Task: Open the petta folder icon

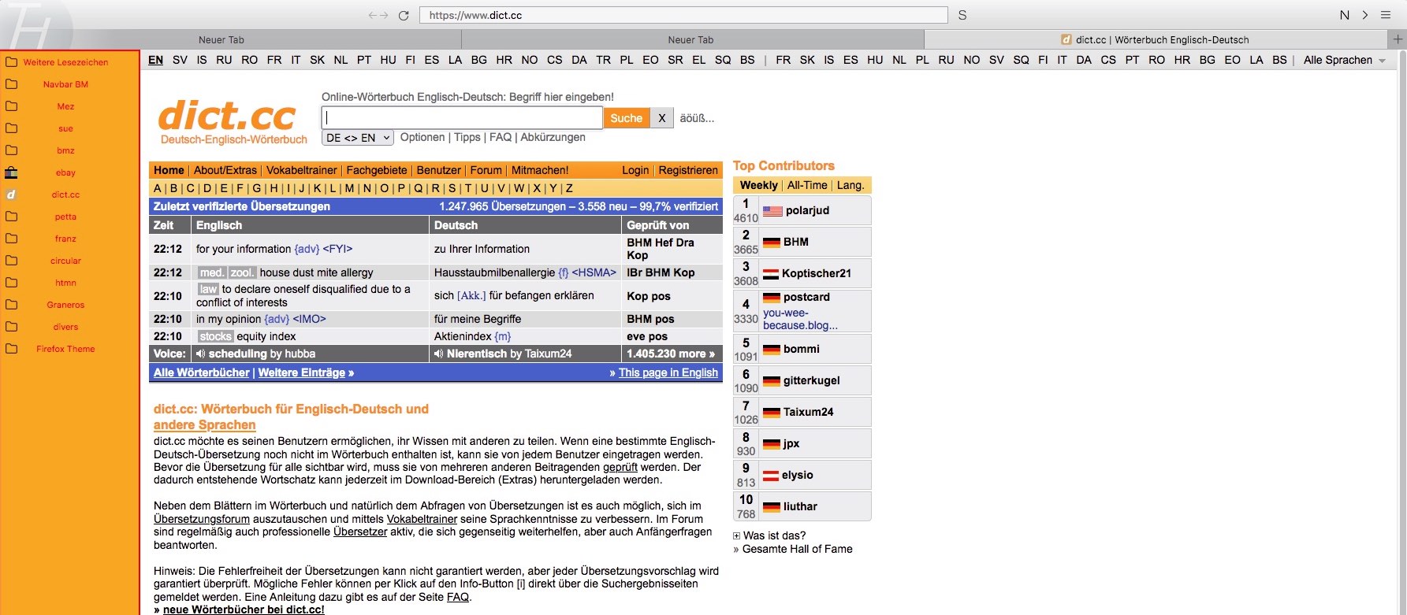Action: click(11, 217)
